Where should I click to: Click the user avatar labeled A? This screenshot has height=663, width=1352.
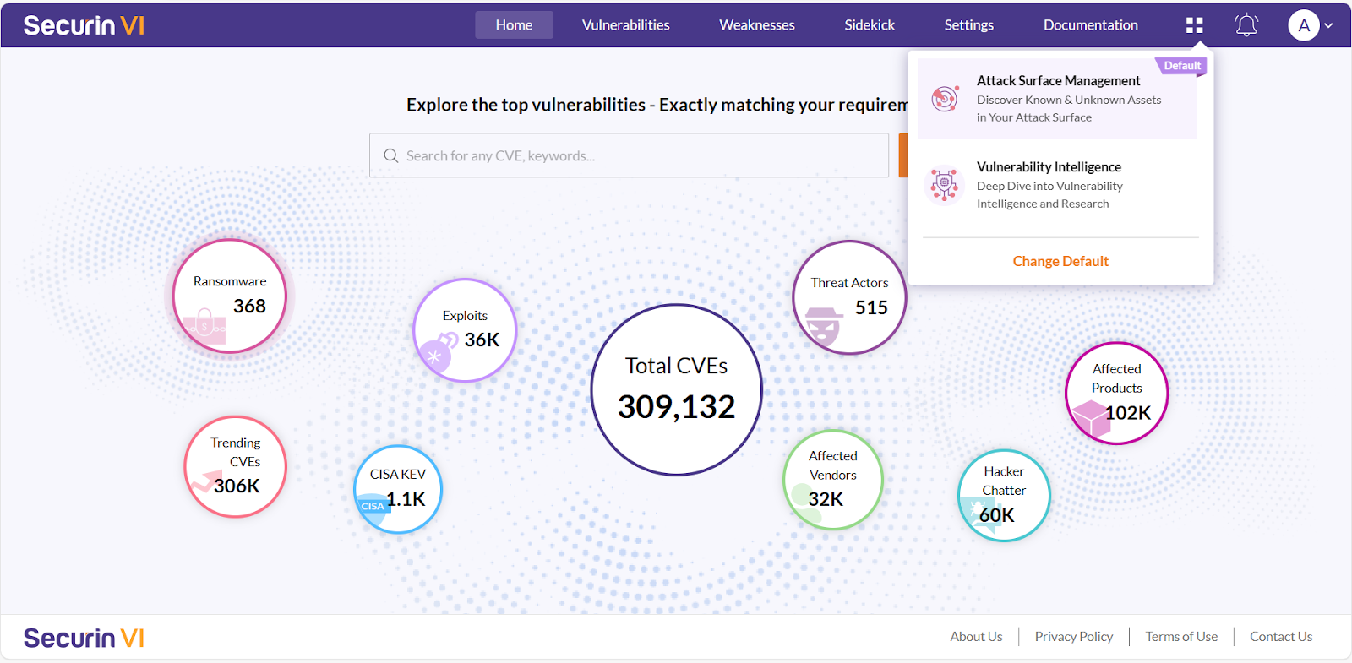[1304, 25]
